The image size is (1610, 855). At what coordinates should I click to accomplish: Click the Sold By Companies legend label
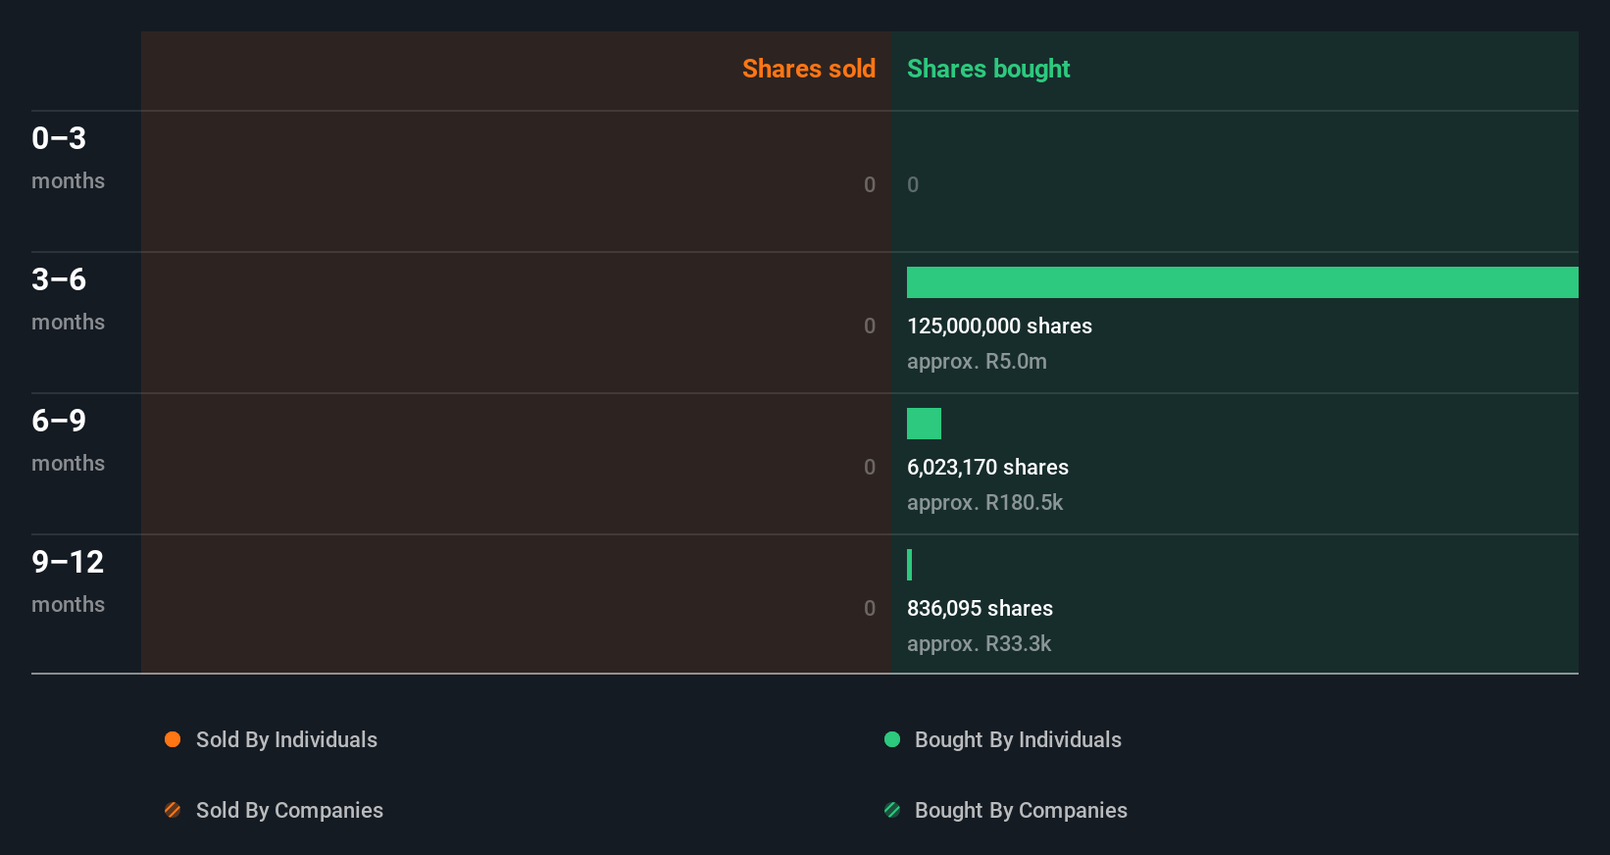pos(289,811)
